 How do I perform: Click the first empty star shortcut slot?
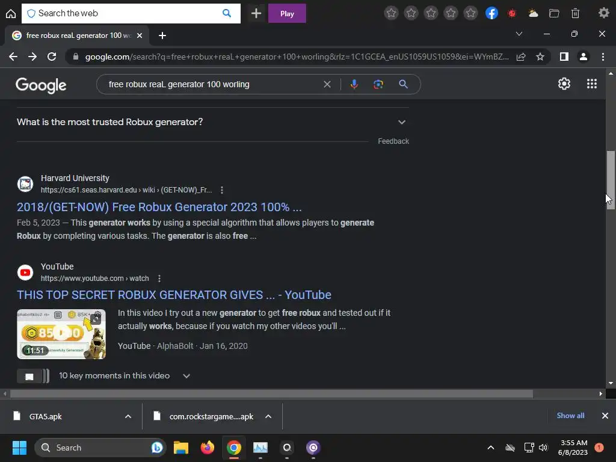tap(391, 13)
